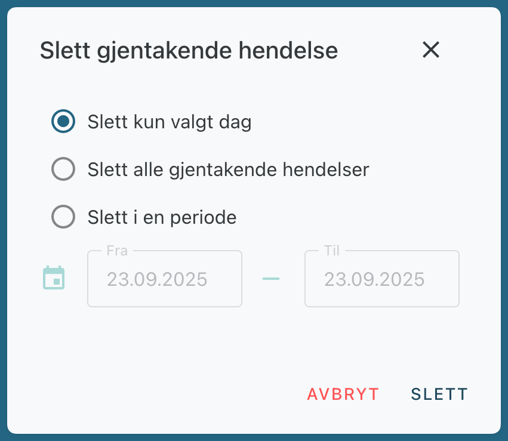Choose the "Slett alle gjentakende hendelser" radio button
This screenshot has width=508, height=441.
[63, 169]
